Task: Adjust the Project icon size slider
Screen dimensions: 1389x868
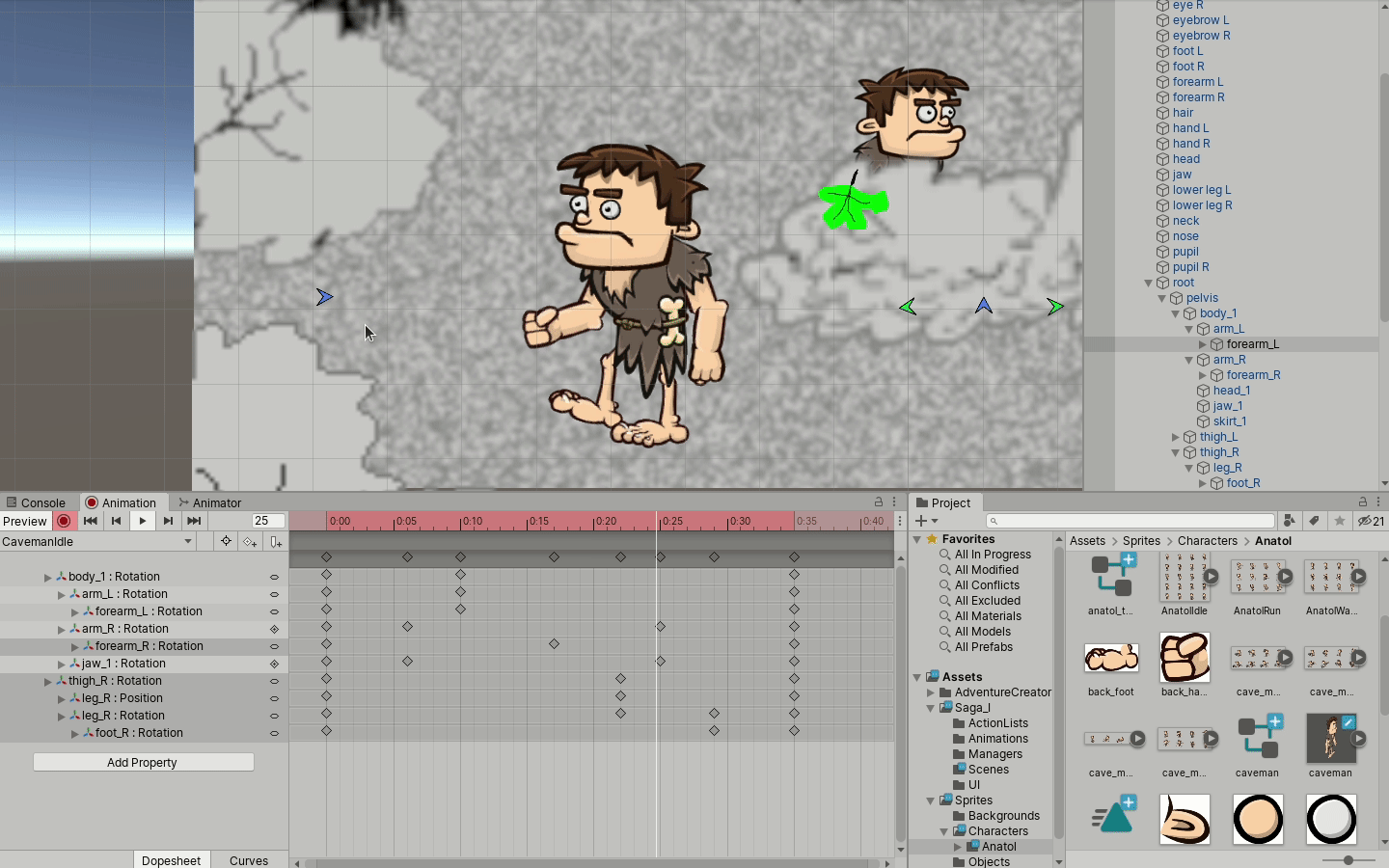Action: point(1348,859)
